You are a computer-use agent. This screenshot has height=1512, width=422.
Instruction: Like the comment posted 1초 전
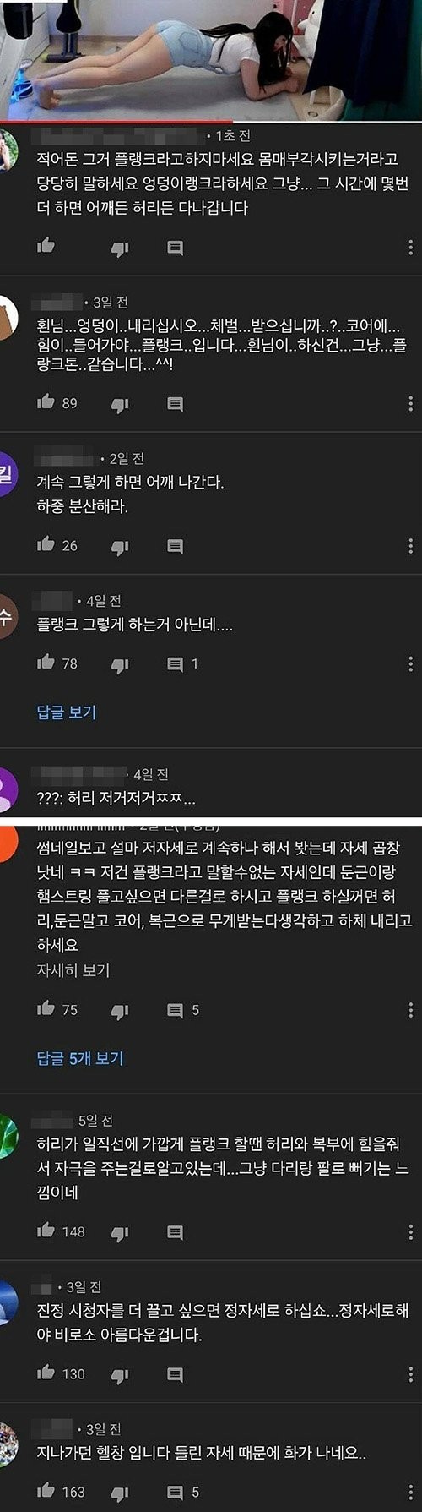click(x=46, y=246)
